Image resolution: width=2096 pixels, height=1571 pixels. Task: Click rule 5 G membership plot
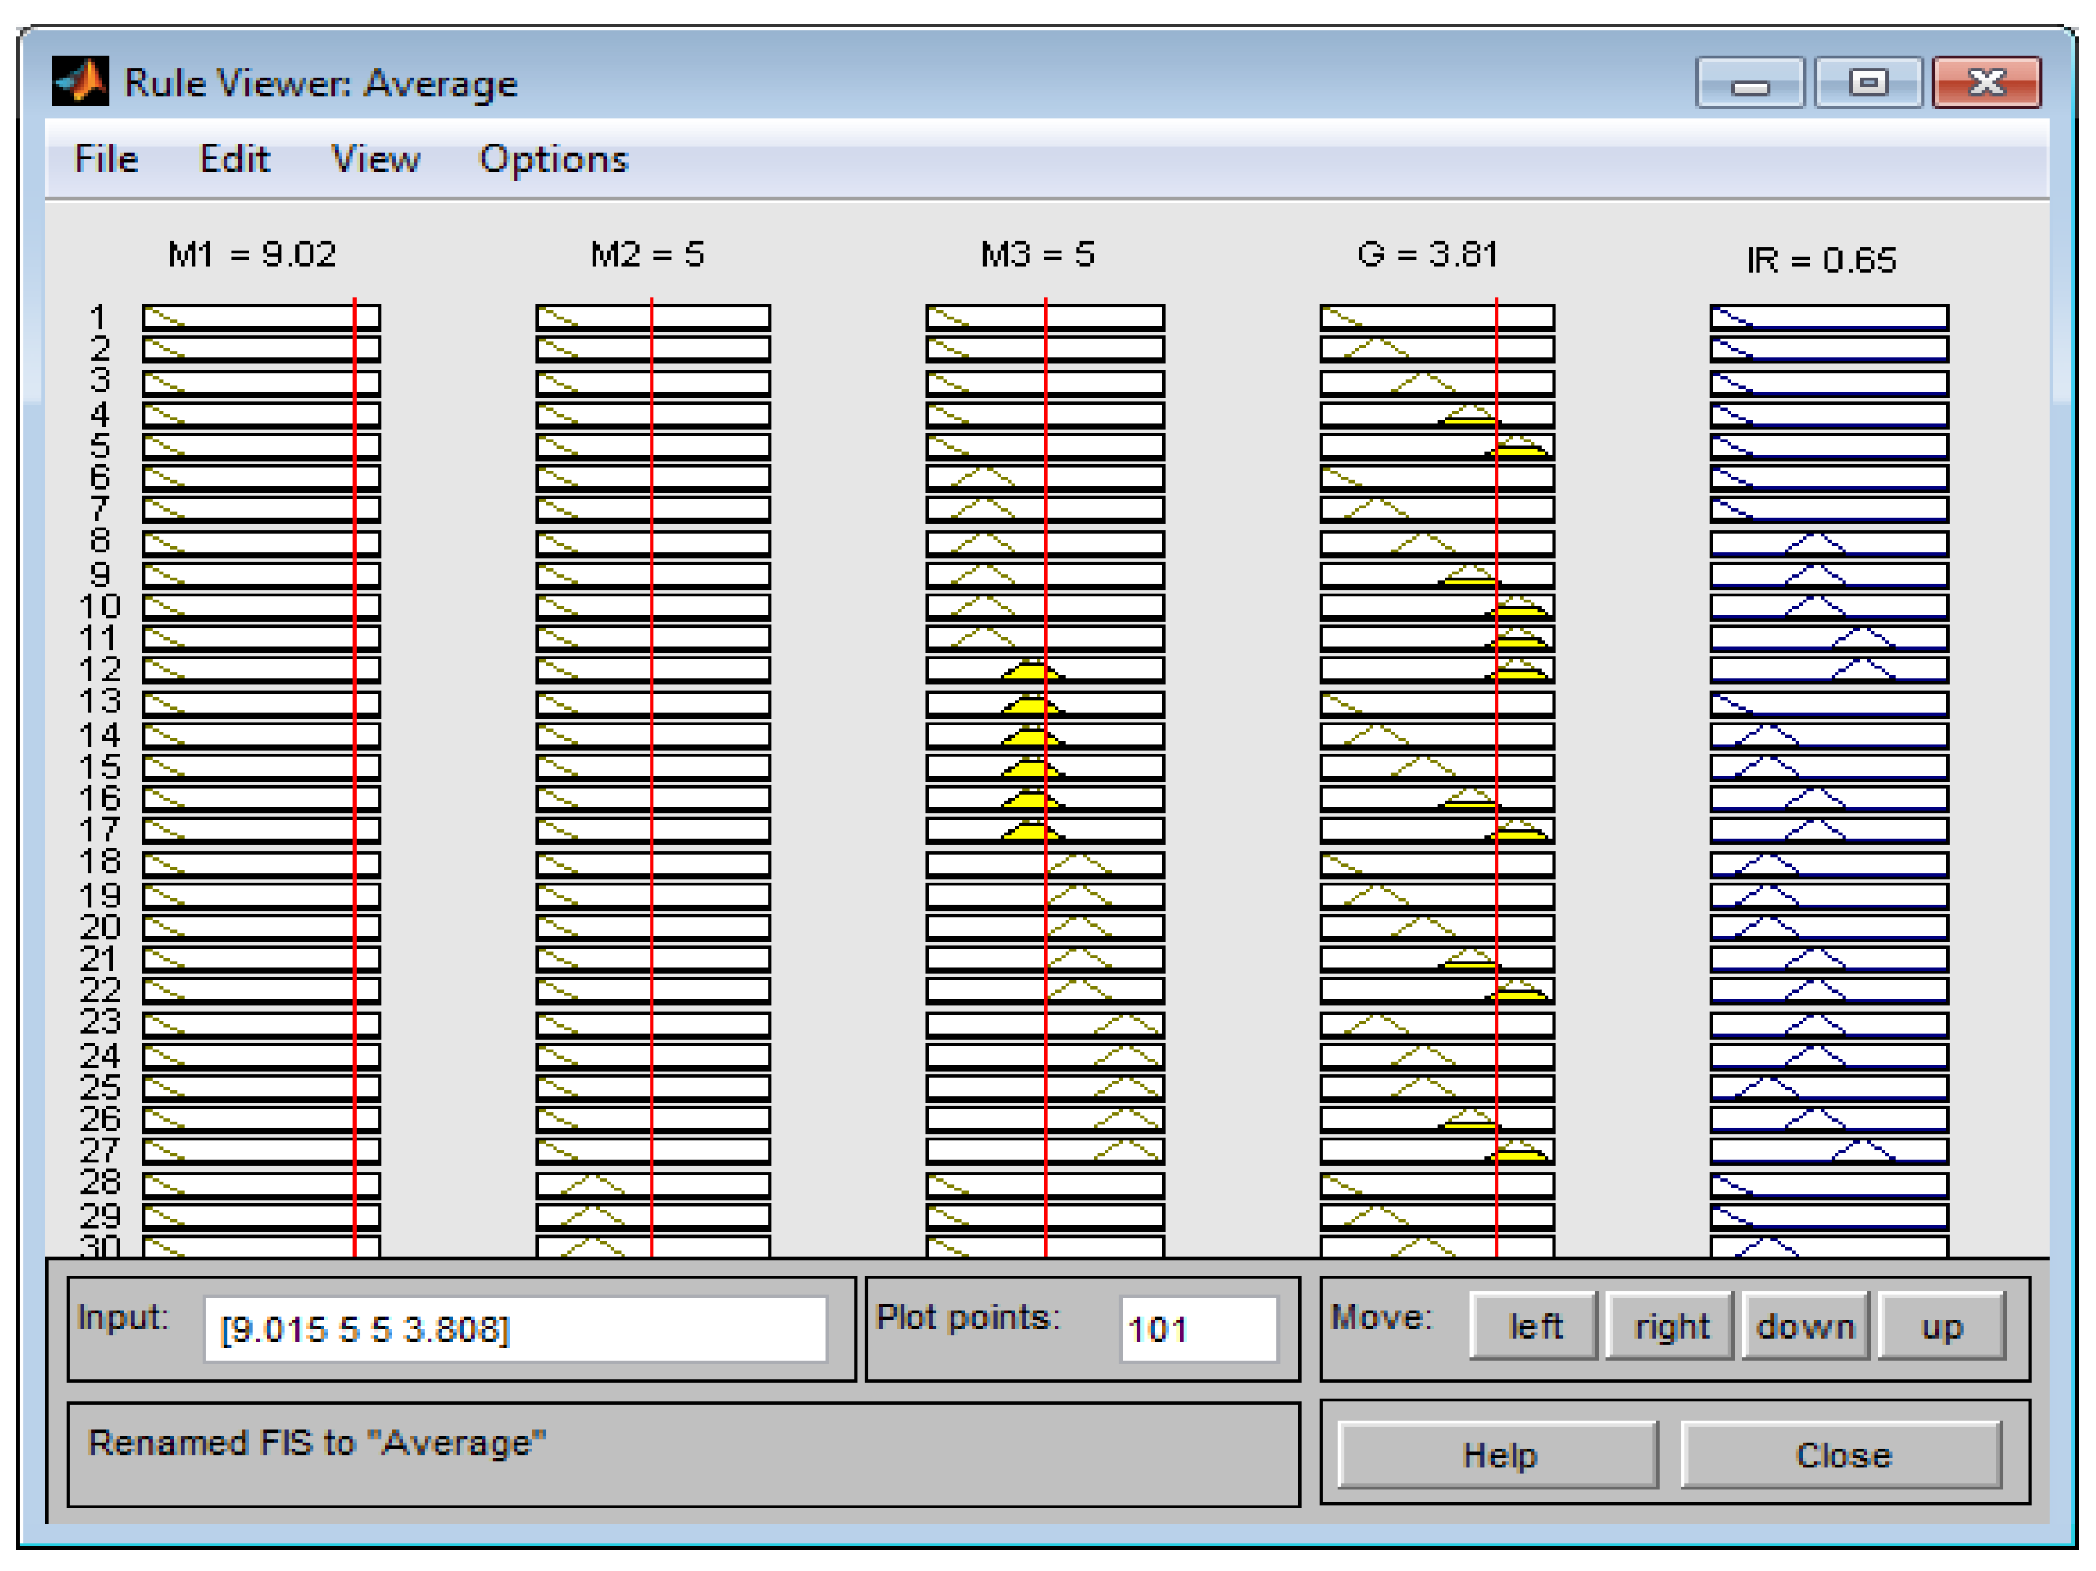click(x=1437, y=445)
